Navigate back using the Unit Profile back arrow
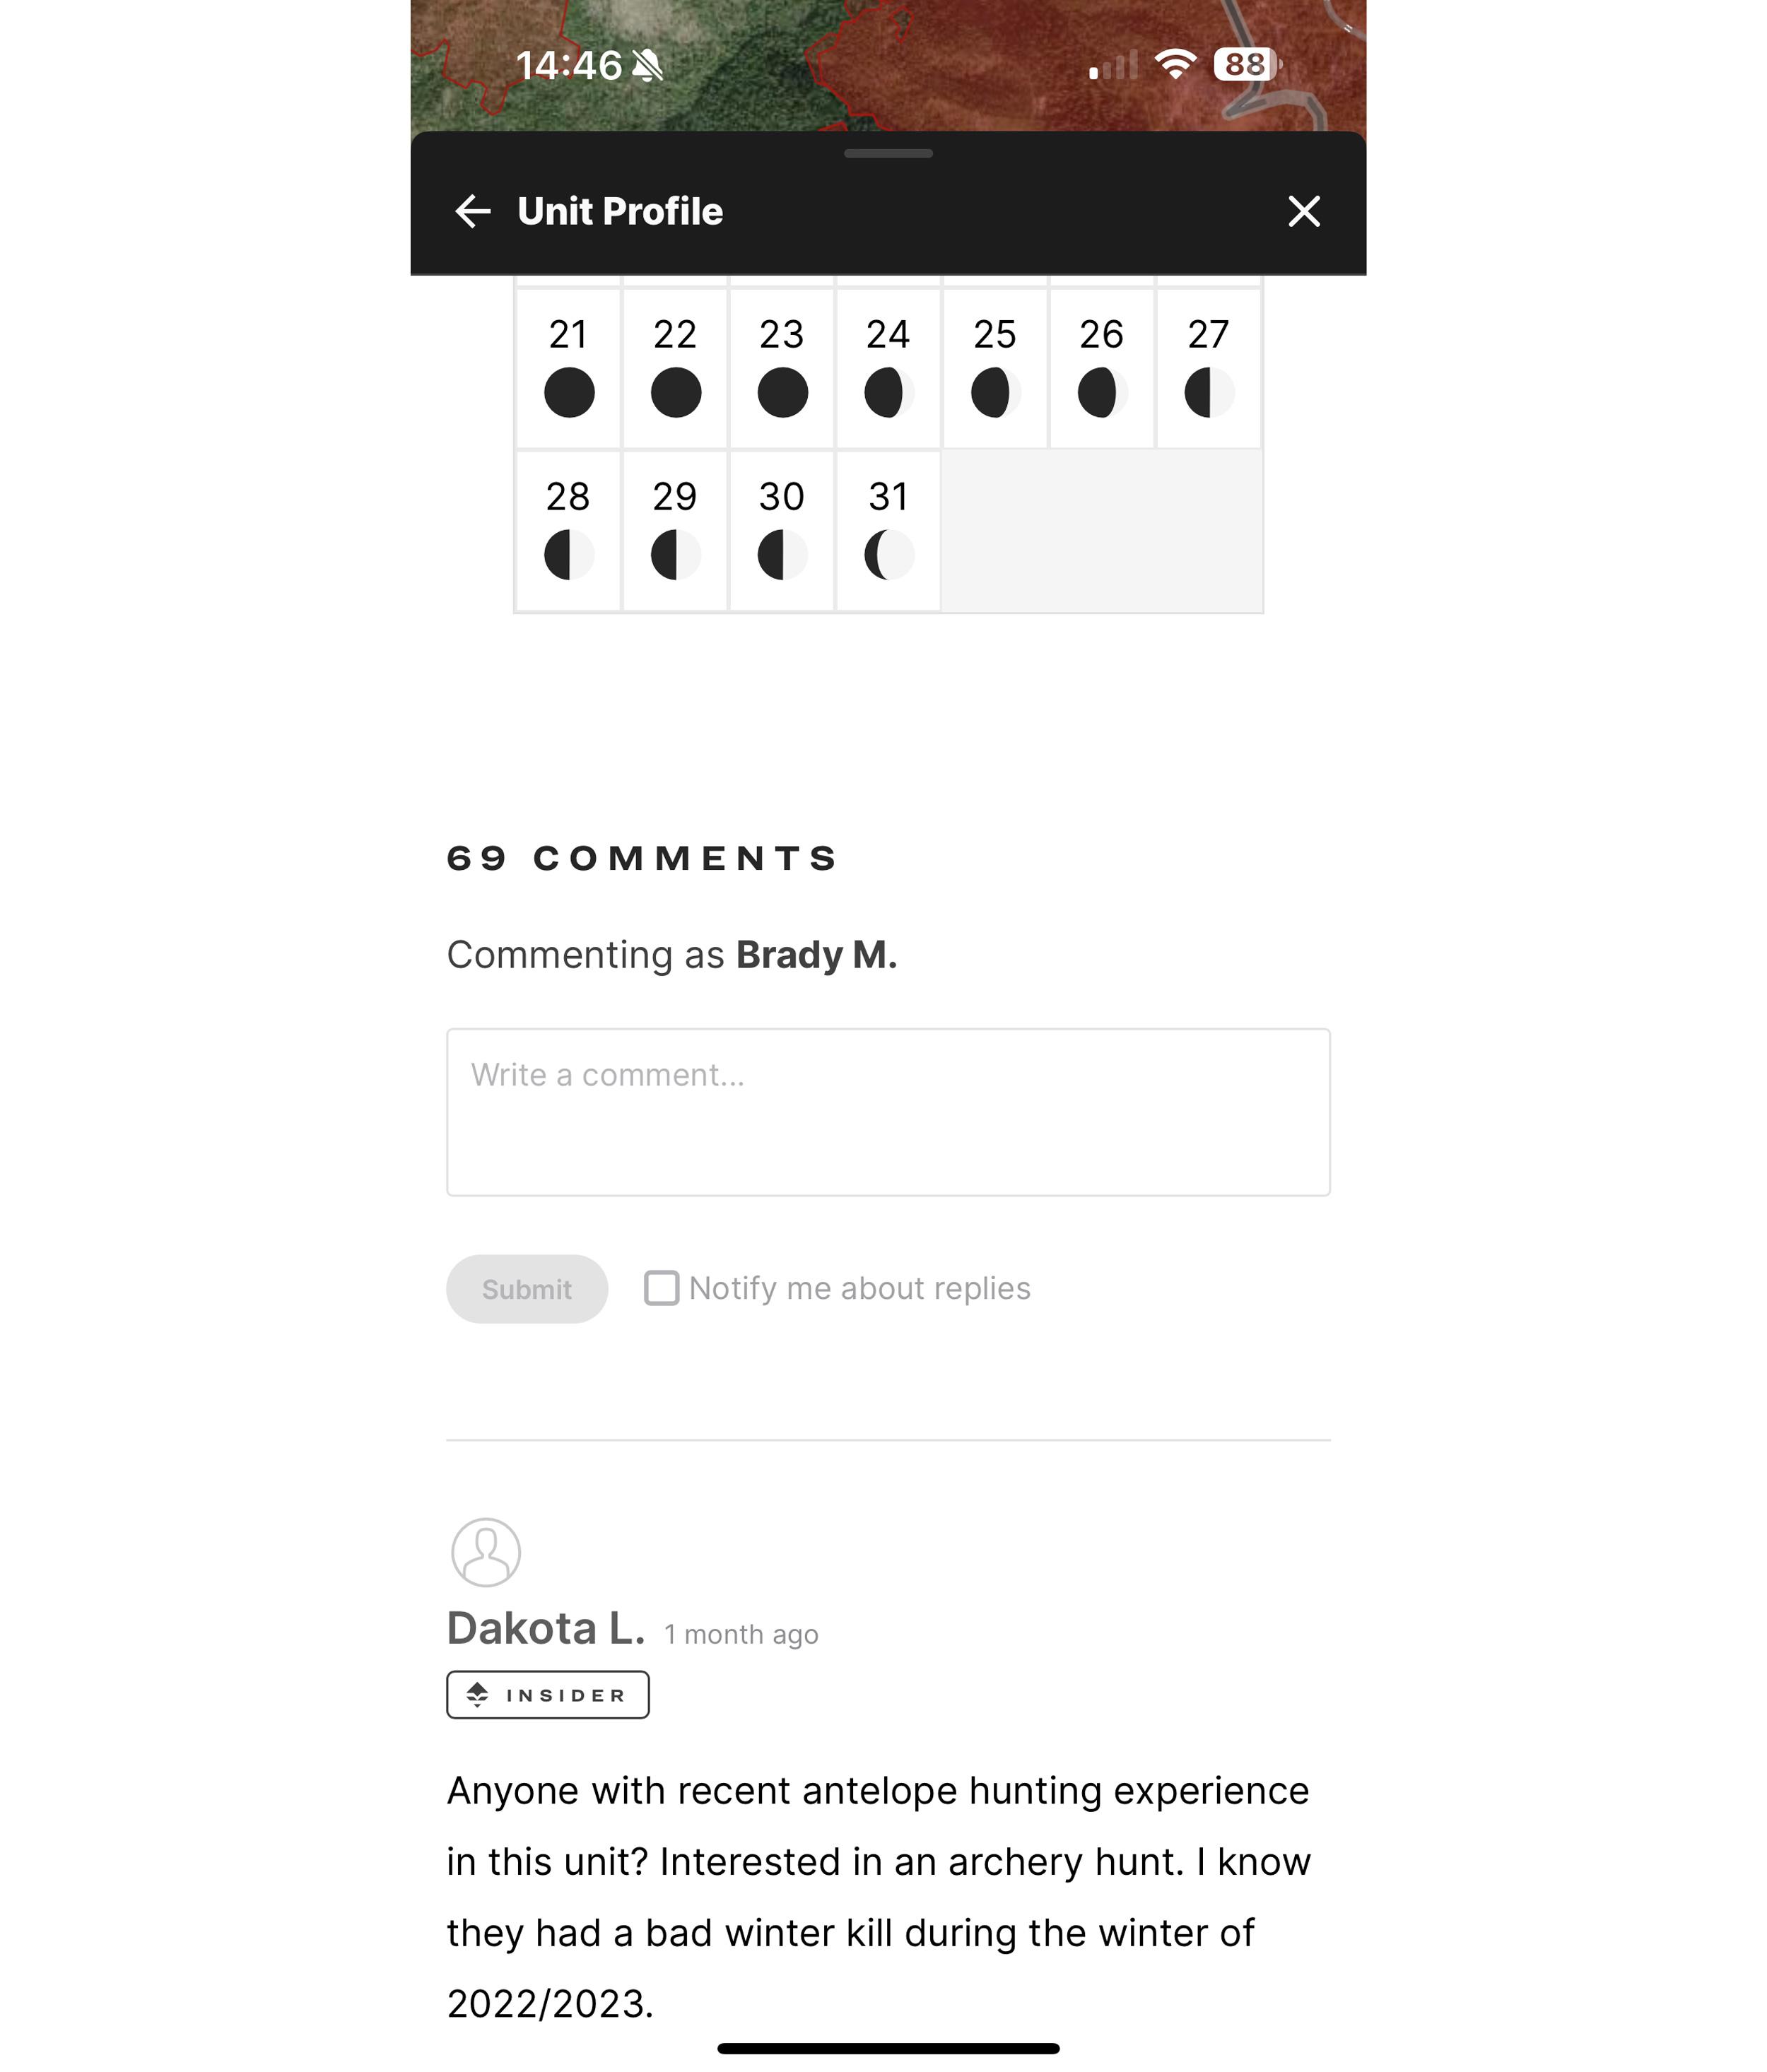 [x=474, y=211]
